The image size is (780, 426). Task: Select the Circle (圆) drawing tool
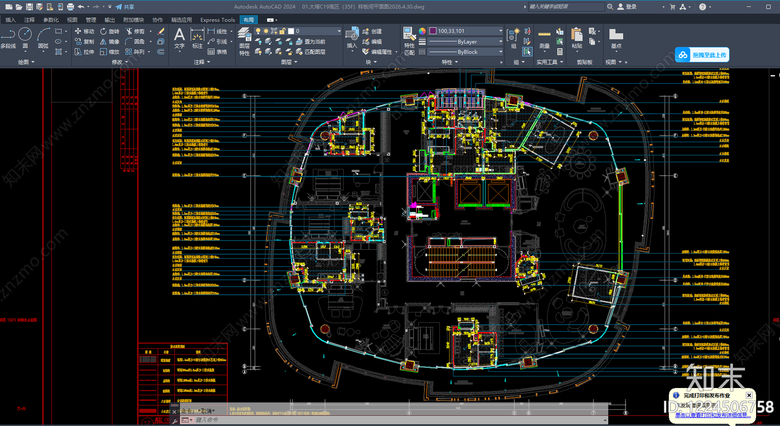[25, 38]
